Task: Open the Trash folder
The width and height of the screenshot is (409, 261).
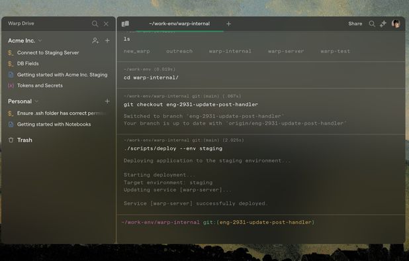Action: [x=24, y=140]
